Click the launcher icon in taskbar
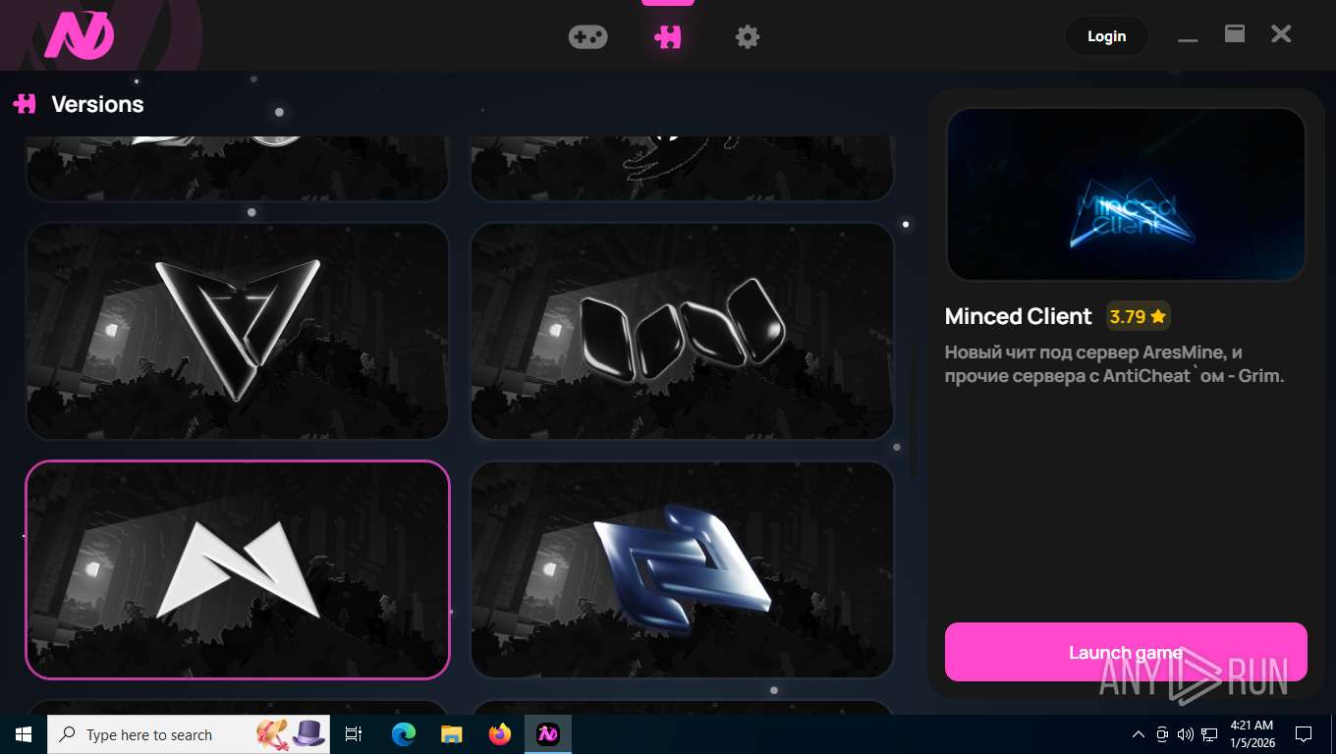Image resolution: width=1336 pixels, height=754 pixels. (548, 734)
